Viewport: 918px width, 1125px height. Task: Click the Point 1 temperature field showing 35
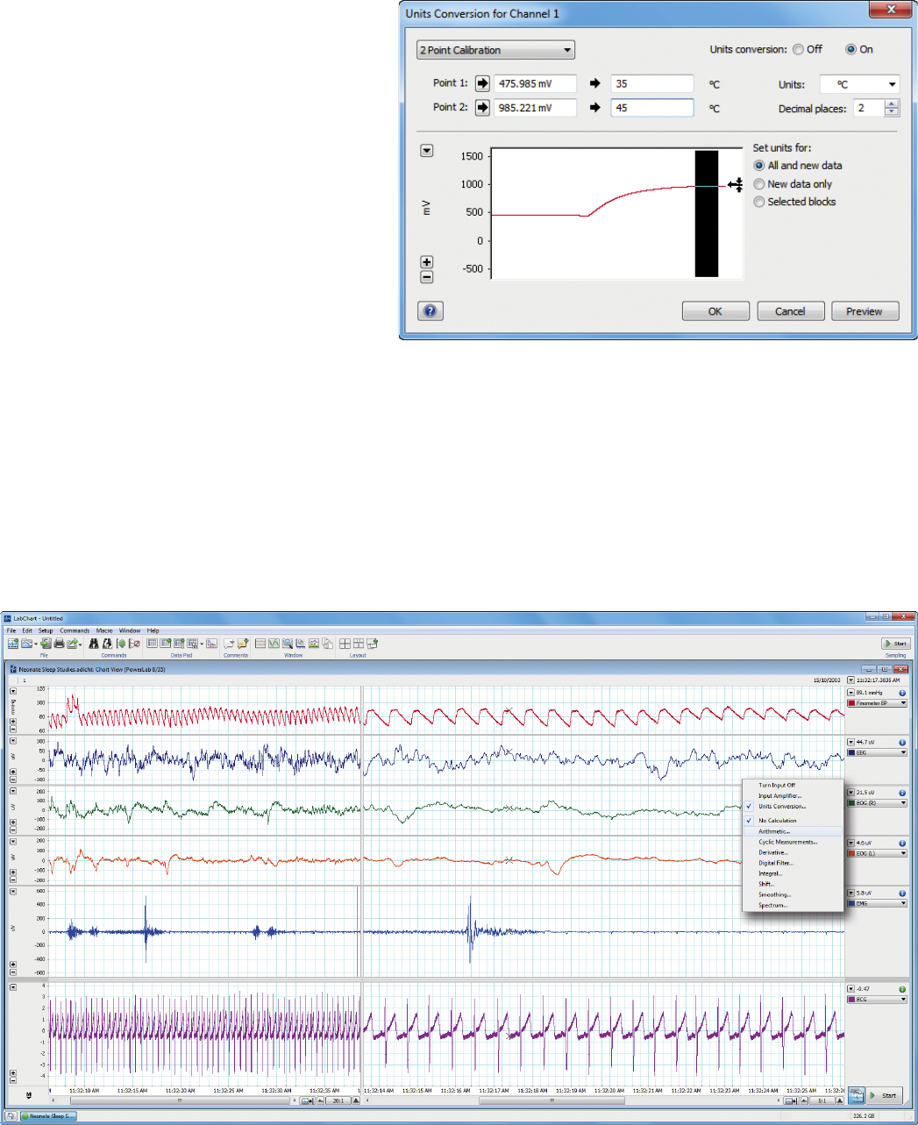pos(652,83)
